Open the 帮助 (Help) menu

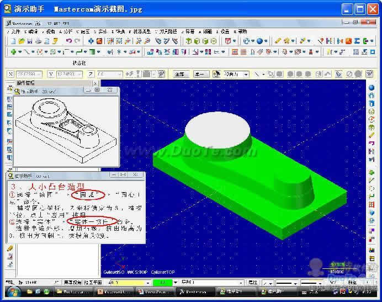pyautogui.click(x=240, y=31)
